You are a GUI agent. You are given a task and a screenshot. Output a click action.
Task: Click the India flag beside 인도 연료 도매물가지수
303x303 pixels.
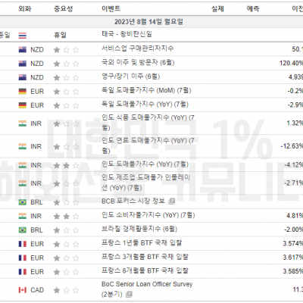tap(23, 146)
